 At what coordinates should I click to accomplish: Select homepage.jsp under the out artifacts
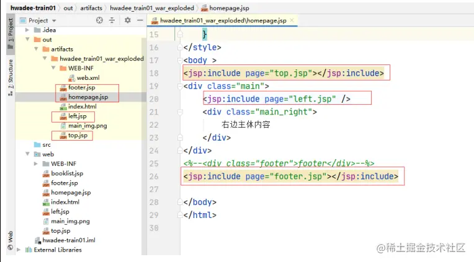(x=88, y=97)
